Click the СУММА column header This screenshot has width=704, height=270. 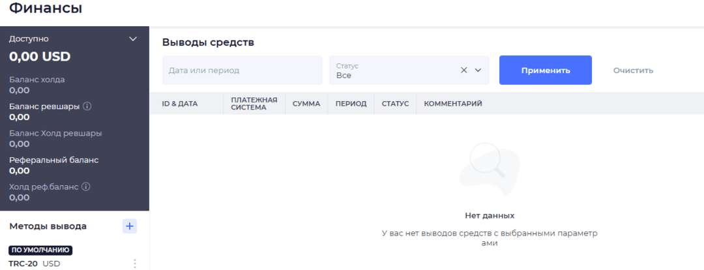[x=306, y=104]
